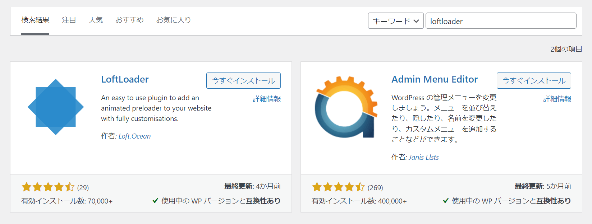Open the 人気 tab

click(x=96, y=20)
